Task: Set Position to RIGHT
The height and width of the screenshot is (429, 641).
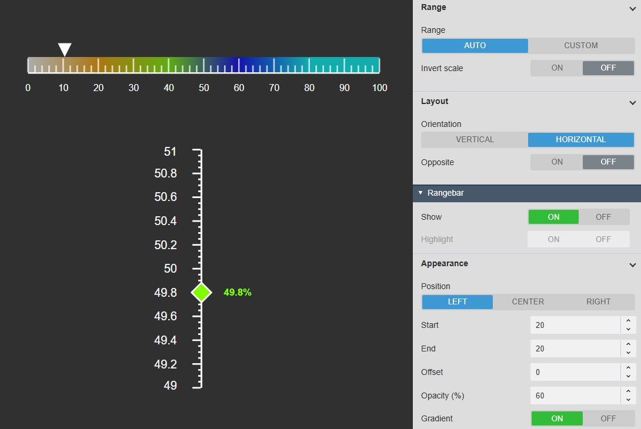Action: (x=599, y=301)
